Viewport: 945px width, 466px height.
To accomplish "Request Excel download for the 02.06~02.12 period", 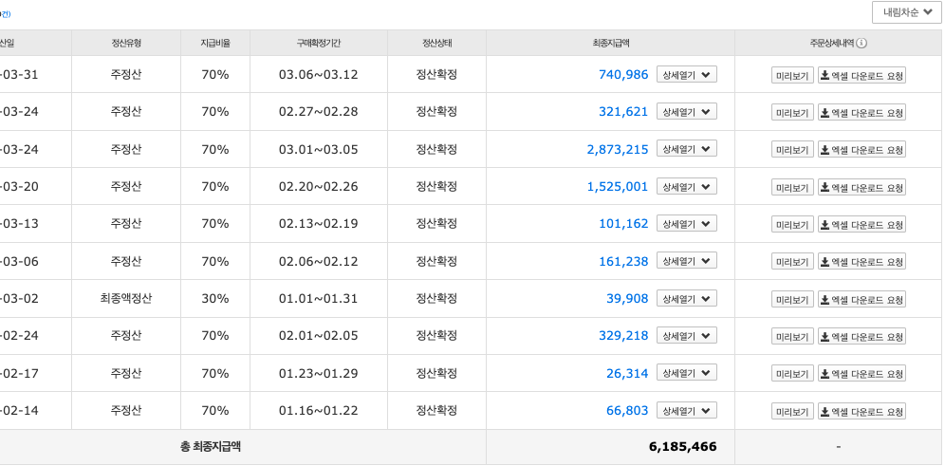I will coord(862,262).
